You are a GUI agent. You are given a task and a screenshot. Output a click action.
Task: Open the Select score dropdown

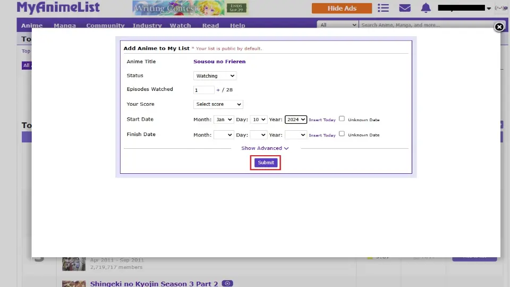(218, 104)
